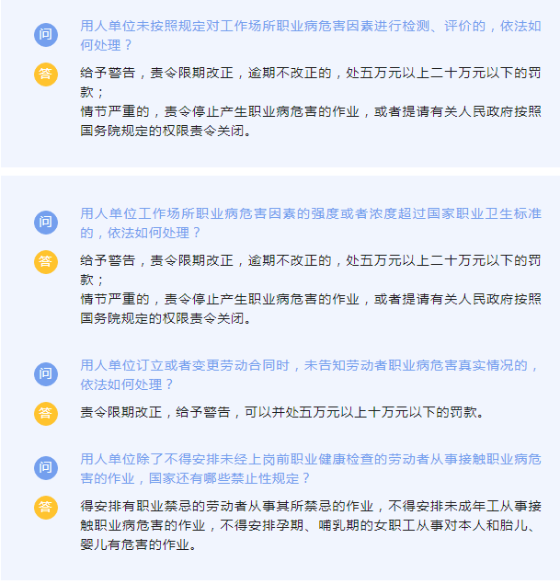Click the yellow 答 icon beside 职业禁忌 answer
Image resolution: width=560 pixels, height=584 pixels.
coord(46,508)
